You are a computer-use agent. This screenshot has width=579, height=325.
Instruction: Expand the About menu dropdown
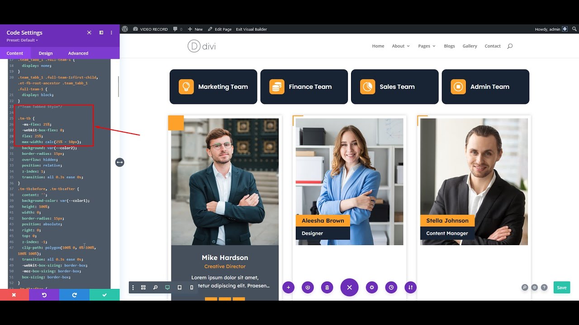tap(401, 46)
